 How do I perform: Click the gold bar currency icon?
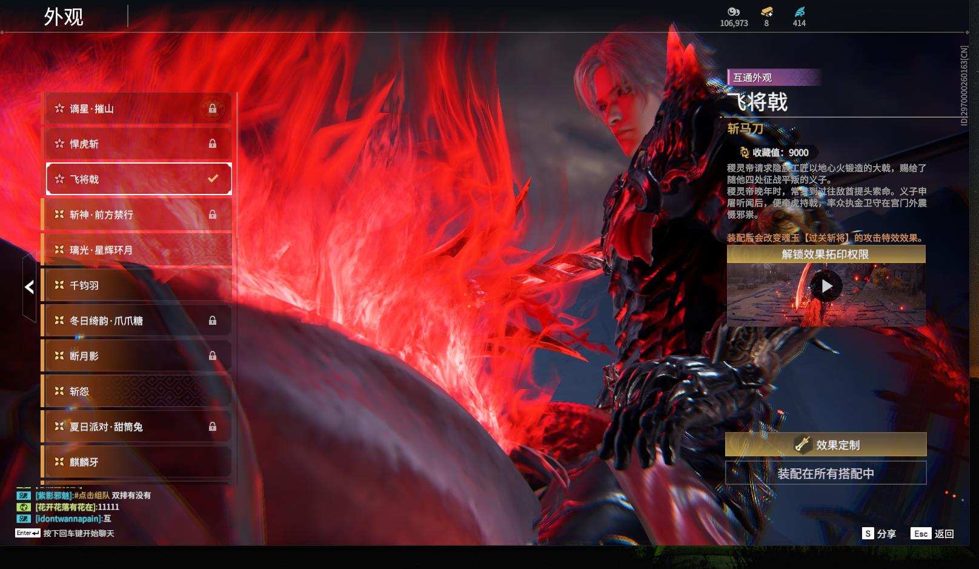point(766,12)
